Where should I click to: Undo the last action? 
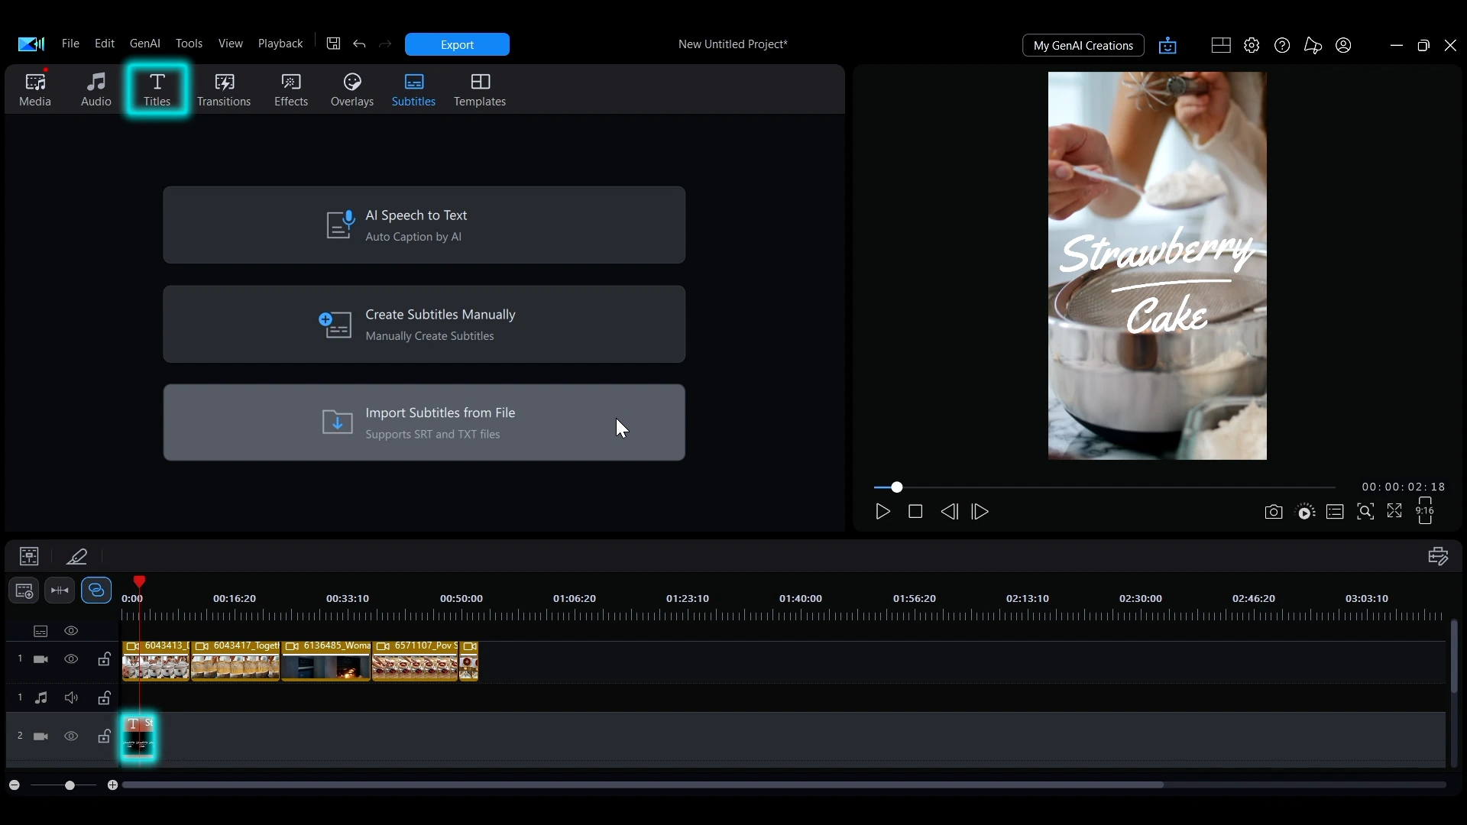point(360,44)
